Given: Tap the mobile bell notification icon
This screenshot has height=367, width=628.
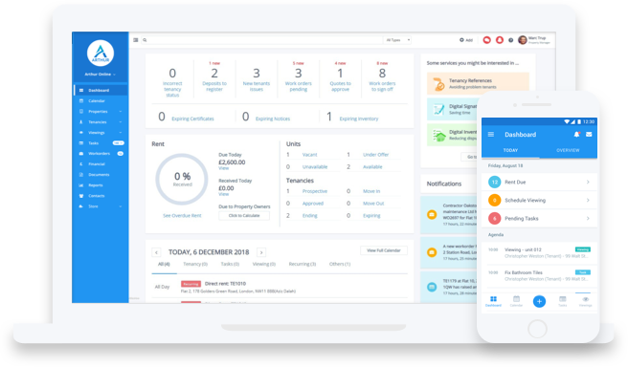Looking at the screenshot, I should point(576,135).
